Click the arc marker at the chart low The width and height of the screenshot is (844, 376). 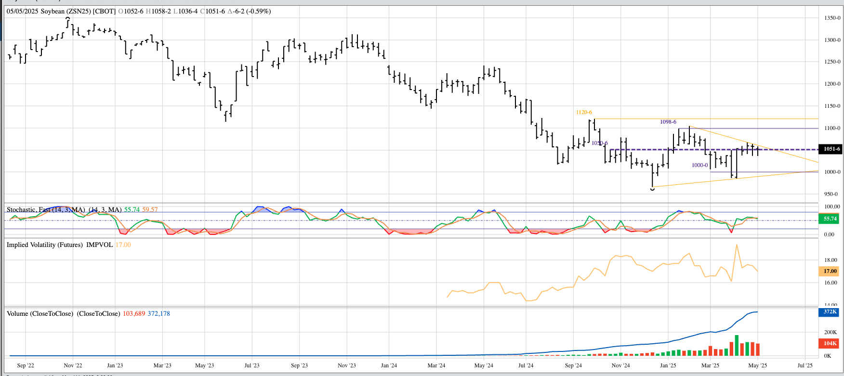(x=652, y=189)
